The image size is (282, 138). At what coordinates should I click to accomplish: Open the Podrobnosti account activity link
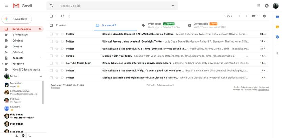coord(263,90)
